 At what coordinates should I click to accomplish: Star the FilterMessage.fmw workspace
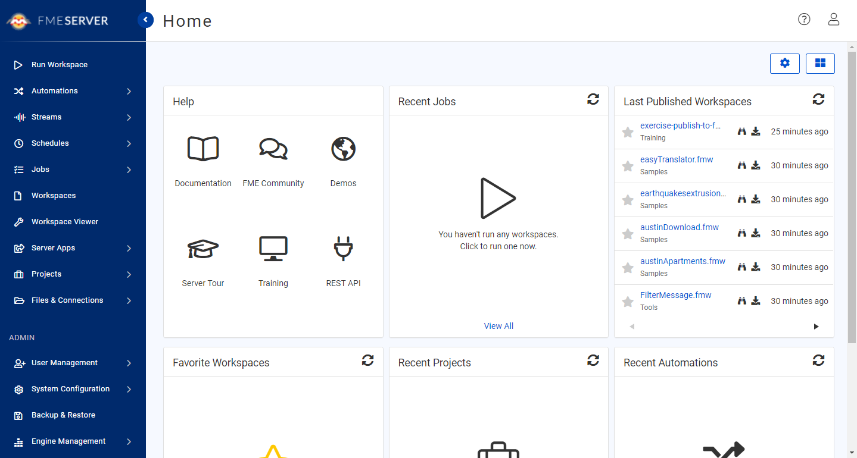628,302
